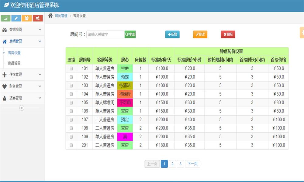Click the 钟点房价设置 header cell
The width and height of the screenshot is (304, 182).
231,51
